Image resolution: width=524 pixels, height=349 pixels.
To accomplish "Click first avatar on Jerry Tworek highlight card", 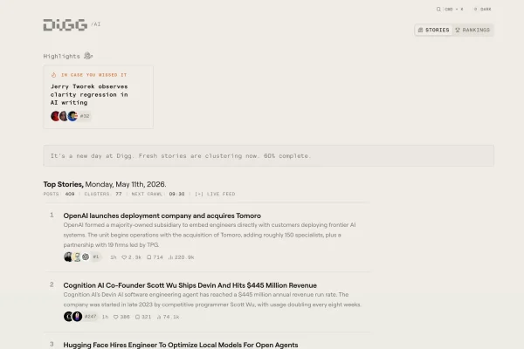I will [x=55, y=116].
